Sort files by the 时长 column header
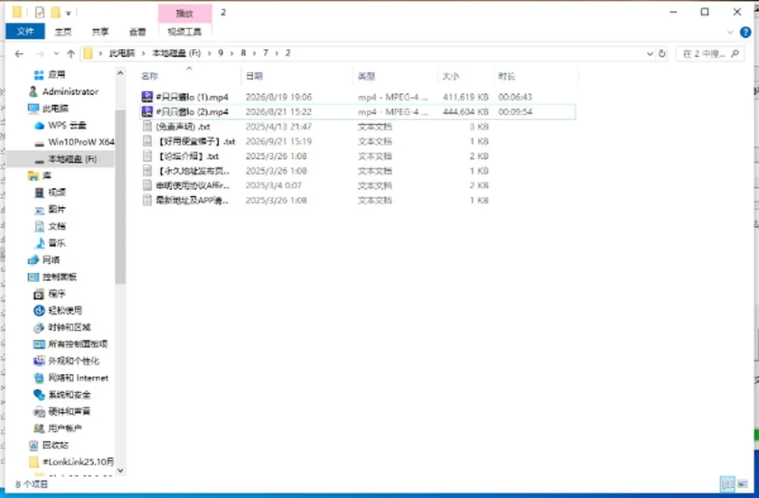 click(x=507, y=76)
